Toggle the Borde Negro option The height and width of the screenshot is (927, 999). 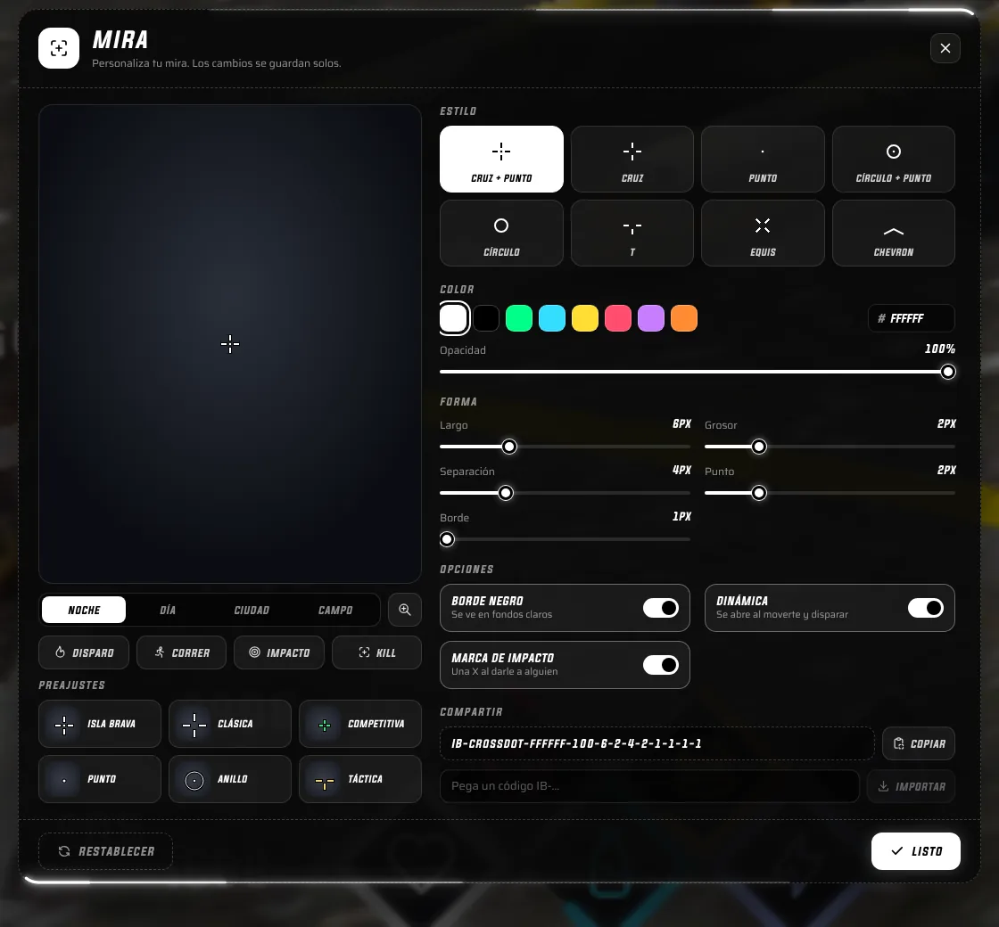coord(661,608)
